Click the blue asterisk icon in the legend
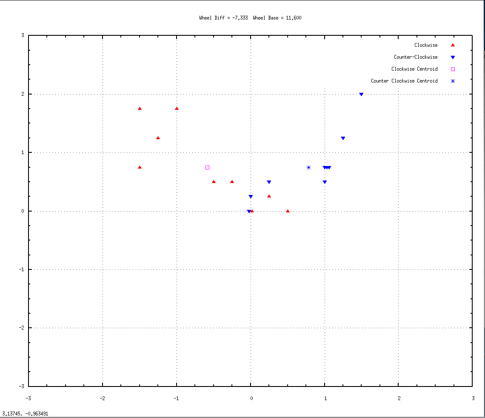 [x=453, y=81]
